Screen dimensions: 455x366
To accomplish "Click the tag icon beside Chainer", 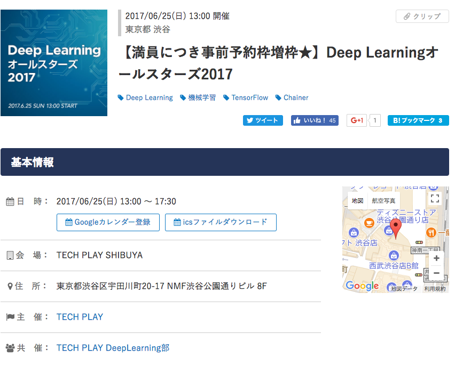I will click(x=278, y=97).
